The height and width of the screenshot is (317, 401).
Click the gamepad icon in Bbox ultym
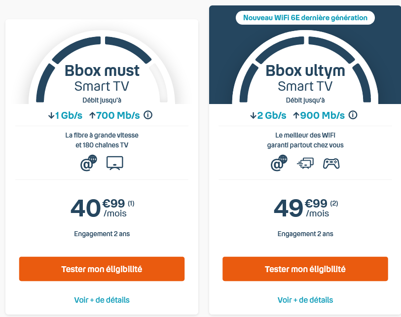[x=331, y=163]
